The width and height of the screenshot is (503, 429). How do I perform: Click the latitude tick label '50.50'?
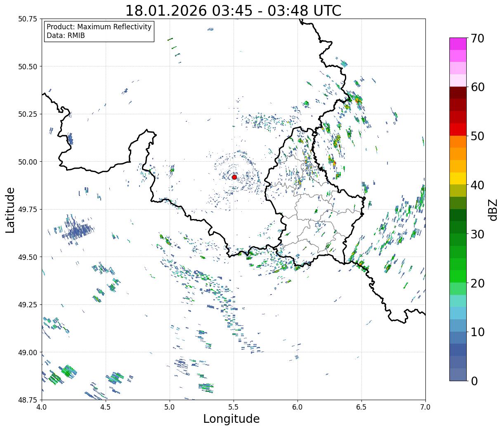click(x=27, y=66)
